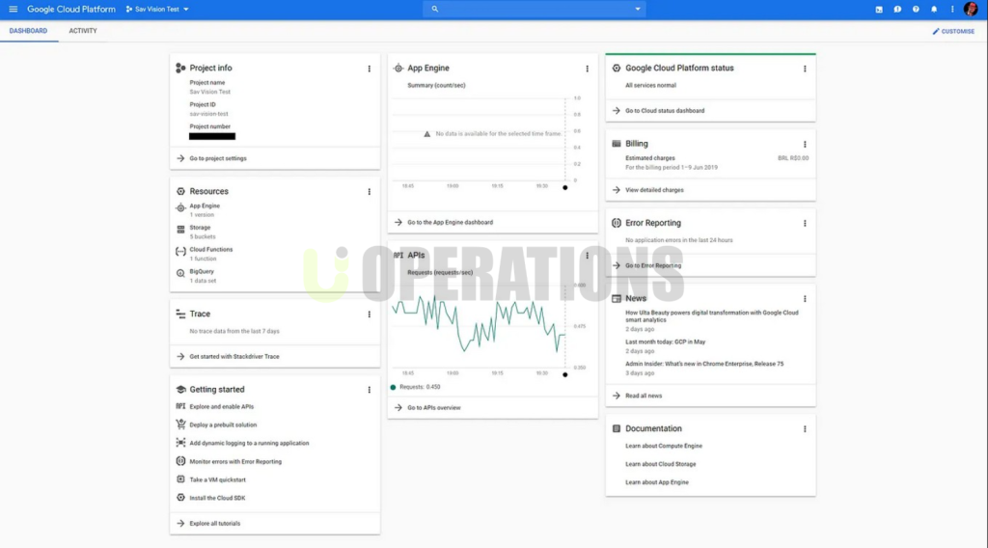Open Billing card options menu

click(805, 145)
